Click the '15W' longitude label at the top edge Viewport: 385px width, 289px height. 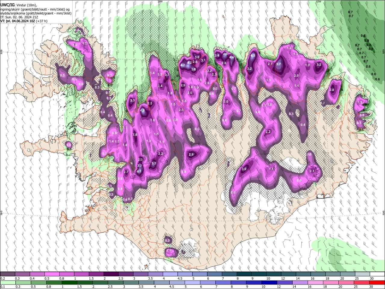tap(319, 2)
